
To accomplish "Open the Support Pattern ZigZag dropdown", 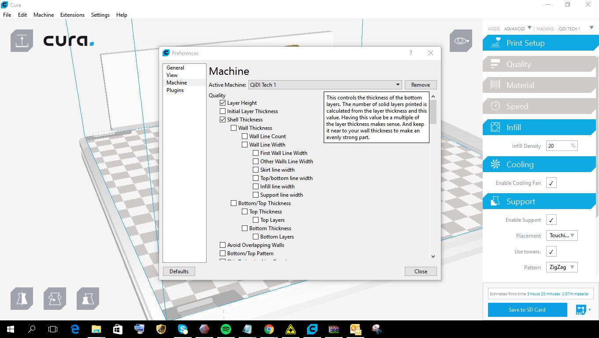I will point(562,267).
